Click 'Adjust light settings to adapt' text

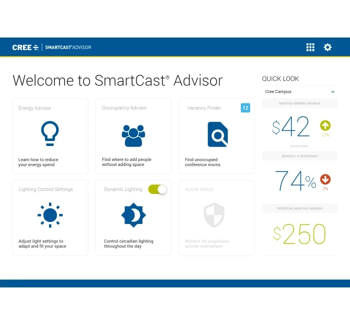42,244
